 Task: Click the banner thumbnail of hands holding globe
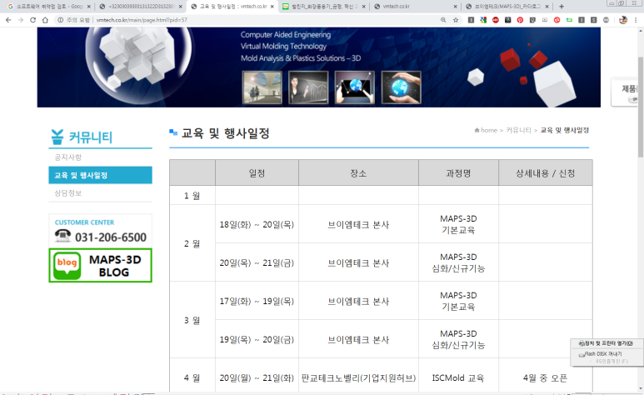pyautogui.click(x=401, y=87)
